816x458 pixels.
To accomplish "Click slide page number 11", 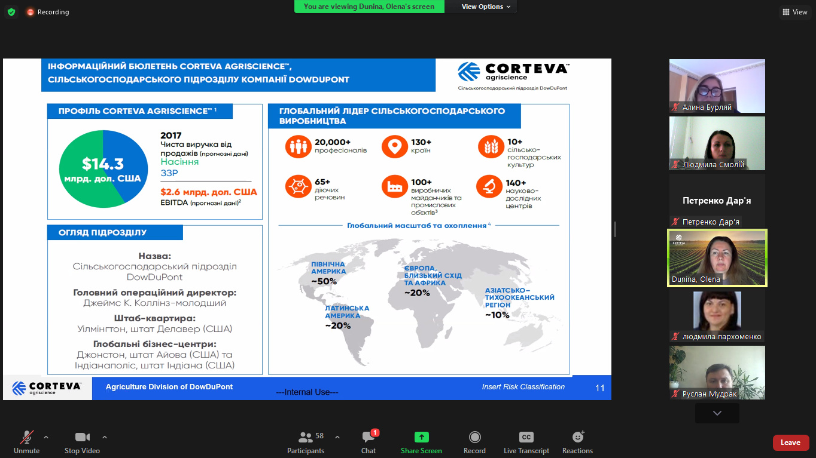I will click(x=600, y=388).
